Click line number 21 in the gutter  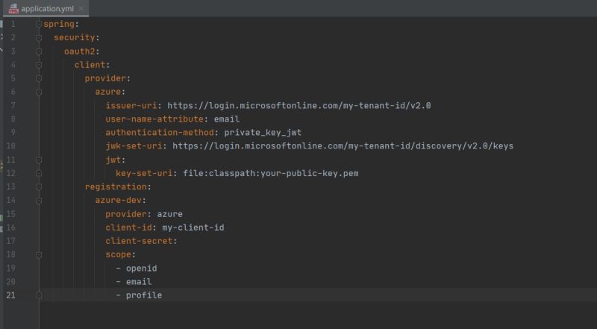pos(10,295)
